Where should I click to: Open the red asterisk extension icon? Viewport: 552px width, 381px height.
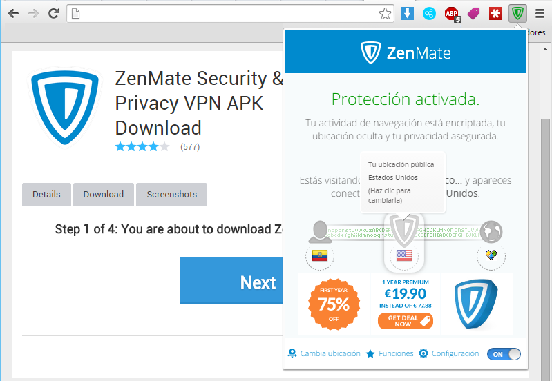pyautogui.click(x=495, y=14)
